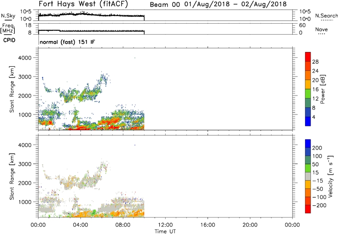Click the '4' tick on the power colorbar
This screenshot has height=234, width=338.
(313, 117)
